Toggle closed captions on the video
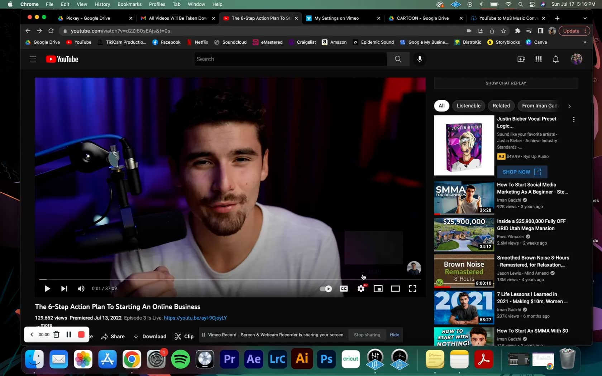Viewport: 602px width, 376px height. [x=344, y=289]
